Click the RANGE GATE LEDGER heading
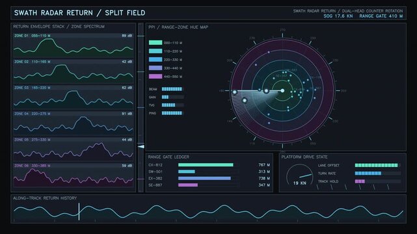 click(168, 157)
